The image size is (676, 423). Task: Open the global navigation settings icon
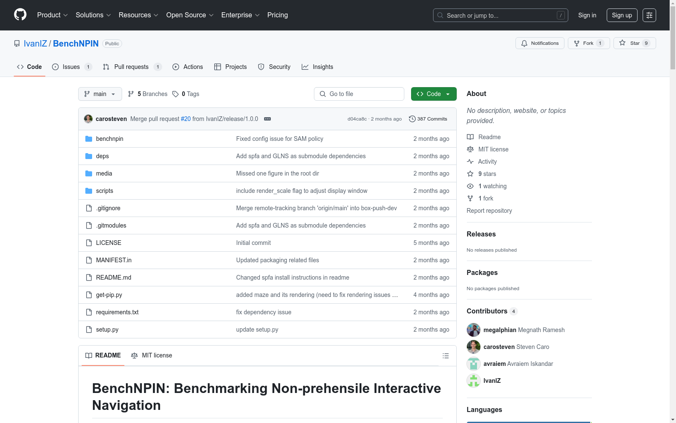pos(649,15)
